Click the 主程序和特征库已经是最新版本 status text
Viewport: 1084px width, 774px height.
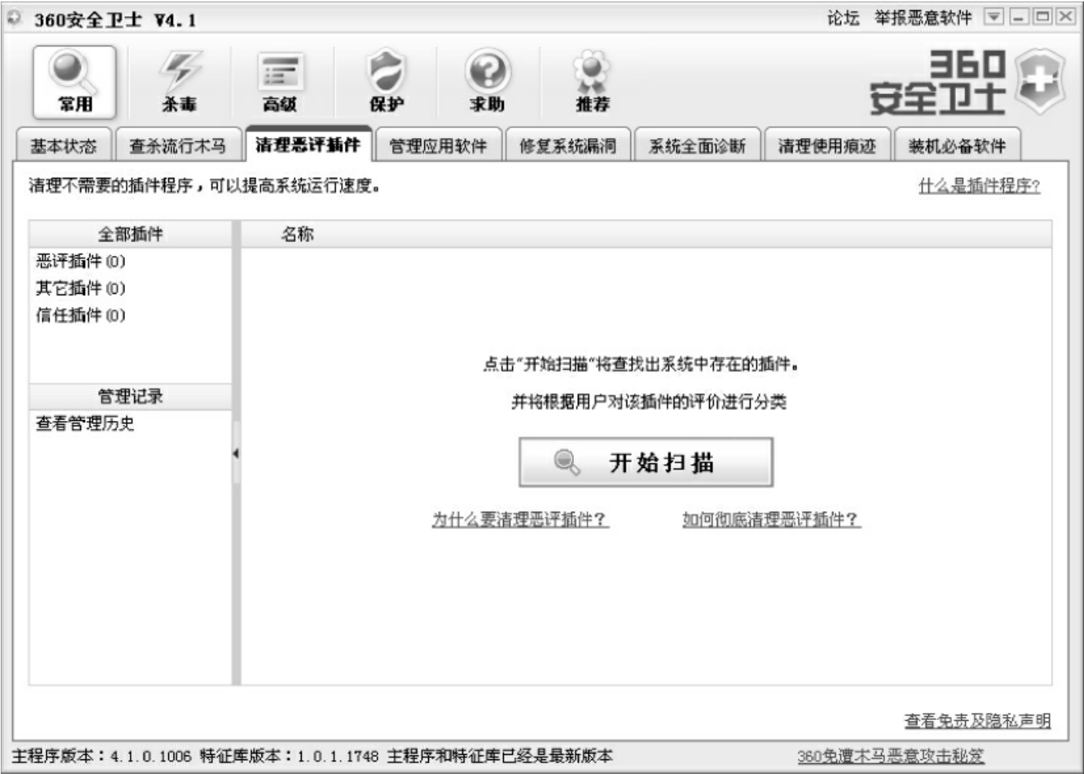pyautogui.click(x=500, y=755)
